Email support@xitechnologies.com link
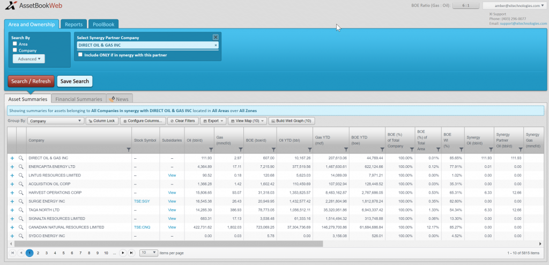Screen dimensions: 549x265 (x=523, y=24)
